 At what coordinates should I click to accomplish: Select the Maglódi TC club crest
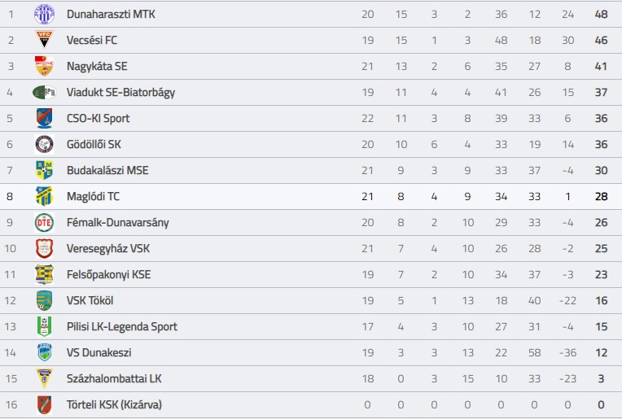click(44, 196)
